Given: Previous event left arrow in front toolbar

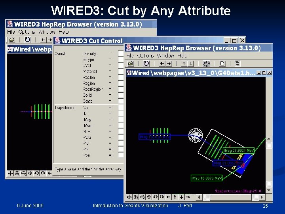Looking at the screenshot, I should point(162,63).
